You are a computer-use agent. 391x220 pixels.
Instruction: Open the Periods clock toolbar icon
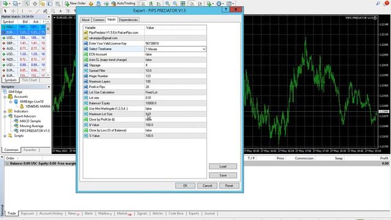(219, 4)
